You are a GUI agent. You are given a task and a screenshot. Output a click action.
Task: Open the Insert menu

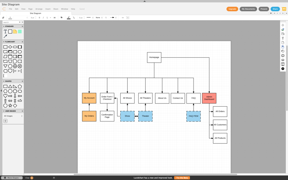coord(48,9)
